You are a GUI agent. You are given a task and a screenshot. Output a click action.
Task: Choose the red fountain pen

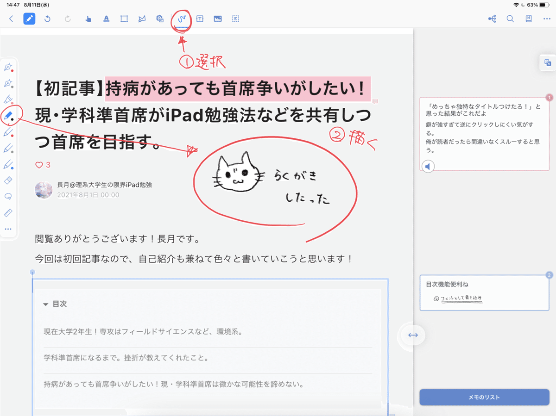point(8,67)
